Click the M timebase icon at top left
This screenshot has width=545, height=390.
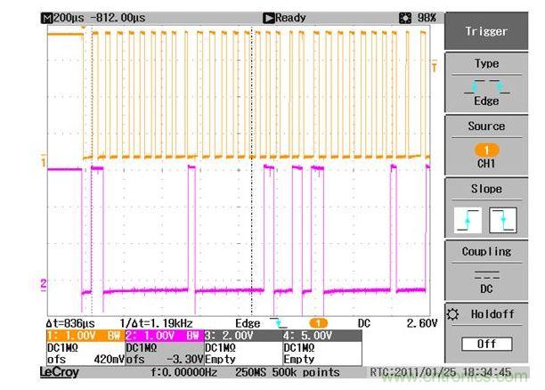click(x=46, y=18)
